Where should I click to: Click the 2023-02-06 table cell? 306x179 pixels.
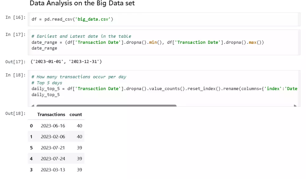tap(53, 137)
